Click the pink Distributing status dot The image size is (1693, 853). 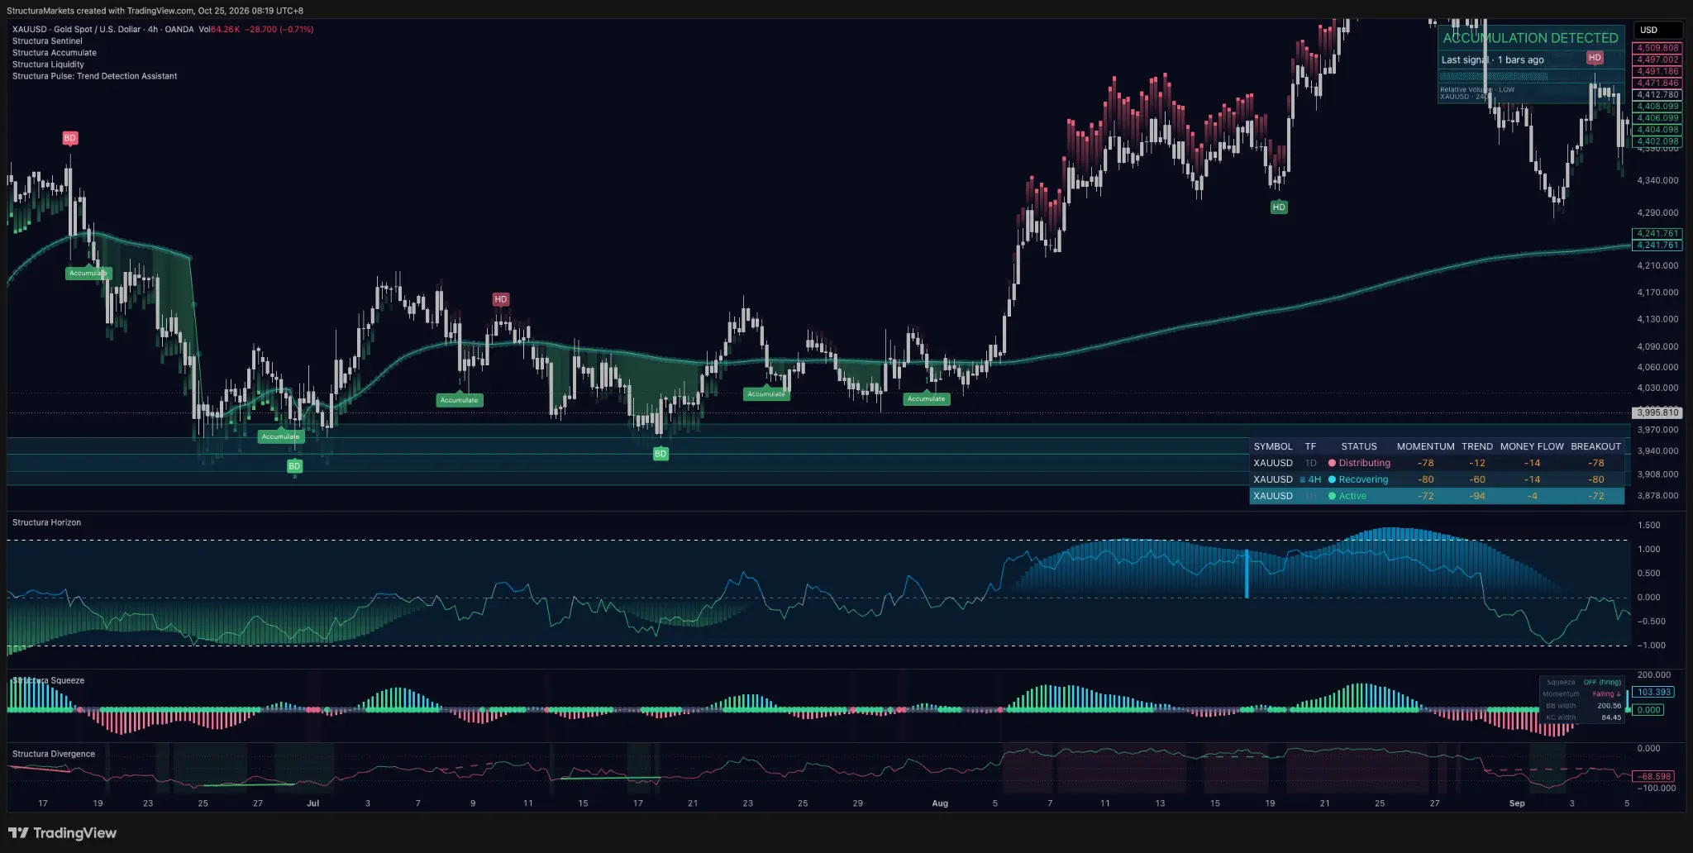tap(1332, 464)
